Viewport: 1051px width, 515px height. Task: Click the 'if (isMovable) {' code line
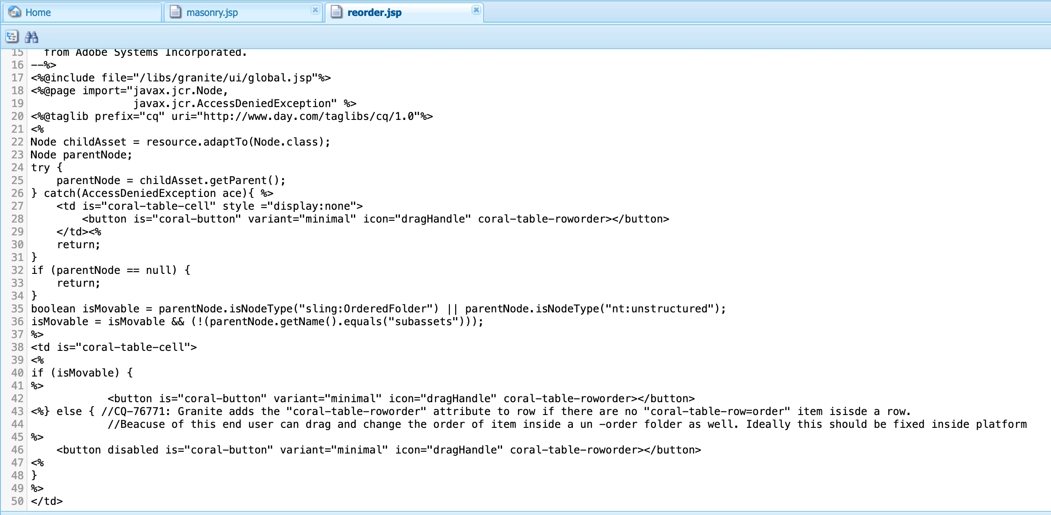82,373
